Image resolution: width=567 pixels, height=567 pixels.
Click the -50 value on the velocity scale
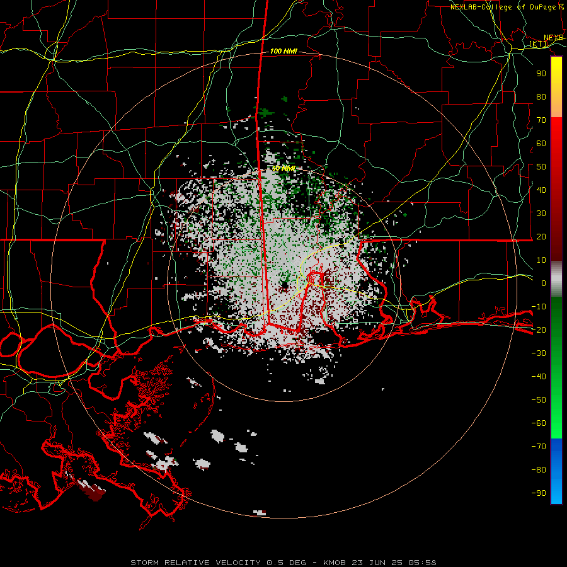539,400
